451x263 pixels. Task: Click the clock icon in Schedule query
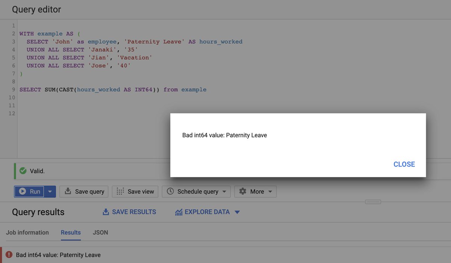tap(170, 191)
